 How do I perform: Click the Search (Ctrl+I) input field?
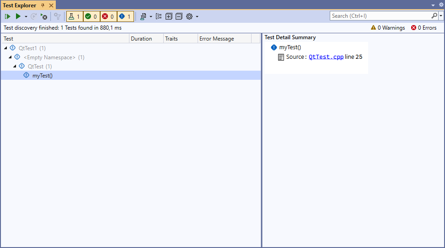point(381,16)
